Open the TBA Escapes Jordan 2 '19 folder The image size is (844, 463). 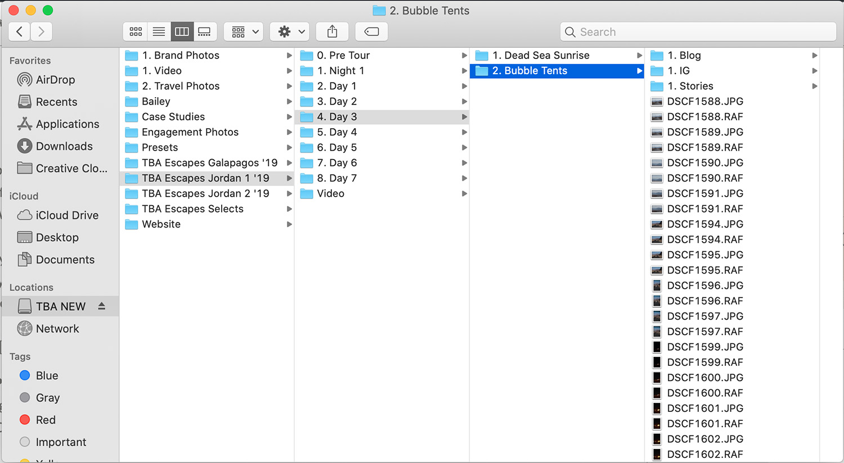coord(205,193)
